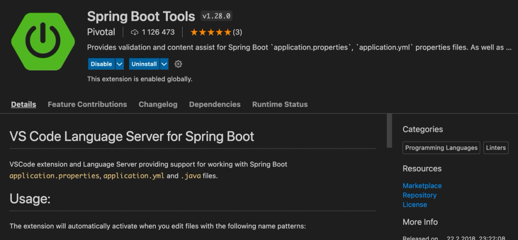Open the Feature Contributions tab
518x240 pixels.
(87, 104)
